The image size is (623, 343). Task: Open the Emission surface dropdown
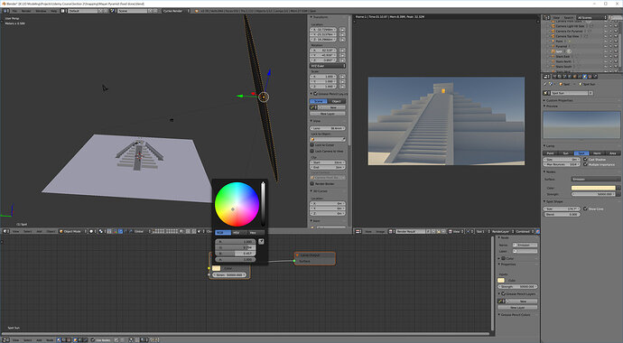click(596, 179)
